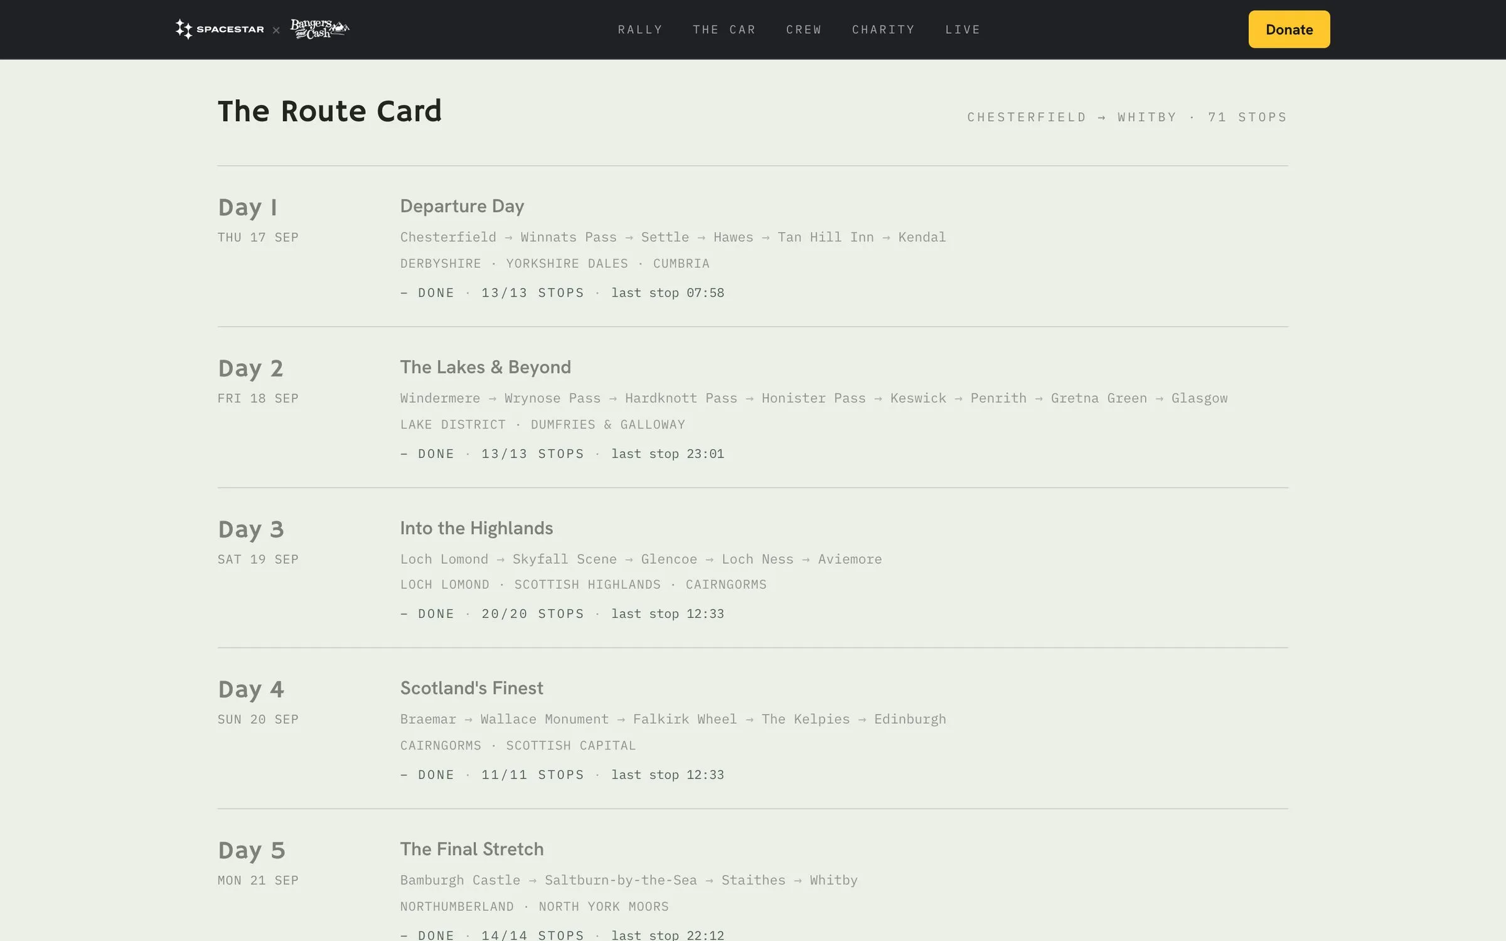Image resolution: width=1506 pixels, height=941 pixels.
Task: Click the MON 21 SEP date
Action: coord(258,881)
